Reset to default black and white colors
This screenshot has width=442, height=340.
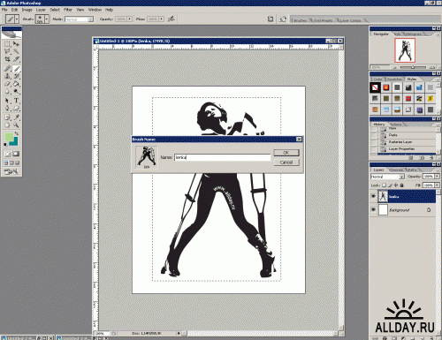click(5, 144)
